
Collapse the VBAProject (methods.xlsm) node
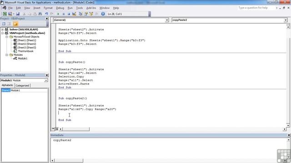coord(2,33)
